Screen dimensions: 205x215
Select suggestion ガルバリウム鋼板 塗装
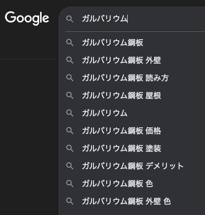click(132, 148)
